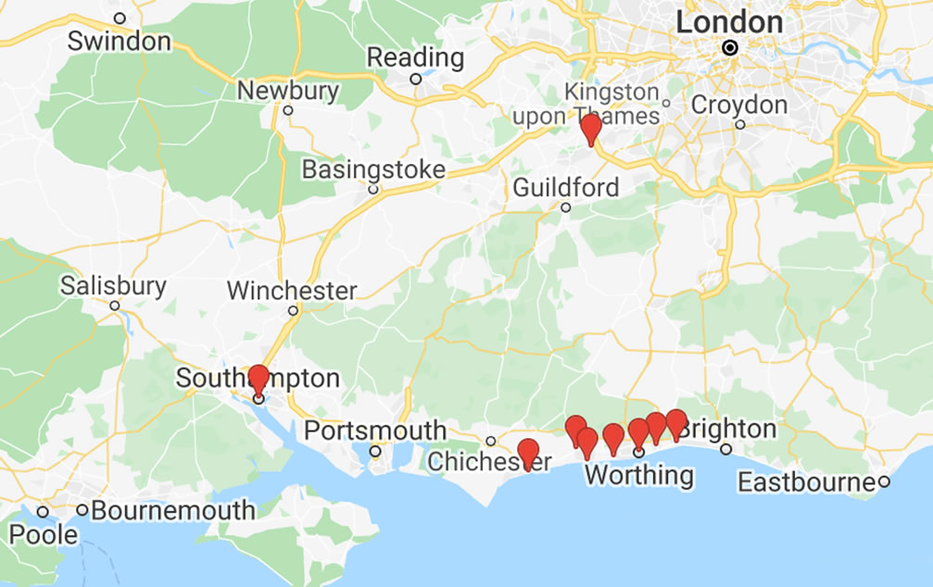
Task: Select the Brighton city circle marker
Action: pyautogui.click(x=726, y=449)
